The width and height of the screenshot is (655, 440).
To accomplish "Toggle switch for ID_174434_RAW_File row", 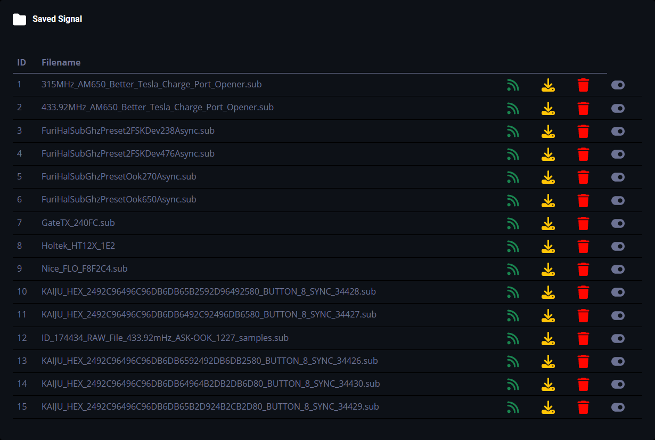I will 618,338.
